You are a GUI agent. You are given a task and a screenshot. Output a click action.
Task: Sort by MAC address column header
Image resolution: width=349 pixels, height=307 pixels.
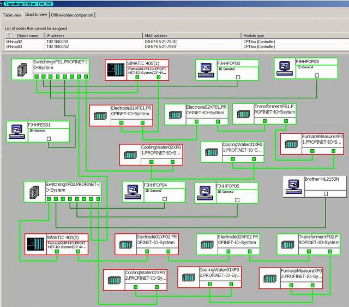click(192, 36)
